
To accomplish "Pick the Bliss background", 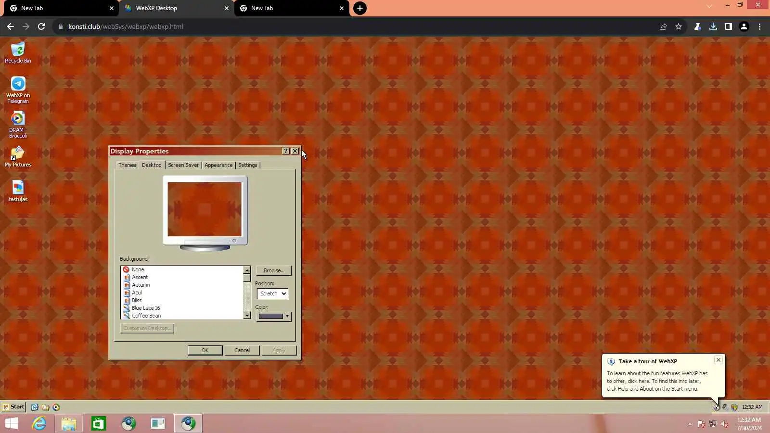I will click(x=182, y=300).
